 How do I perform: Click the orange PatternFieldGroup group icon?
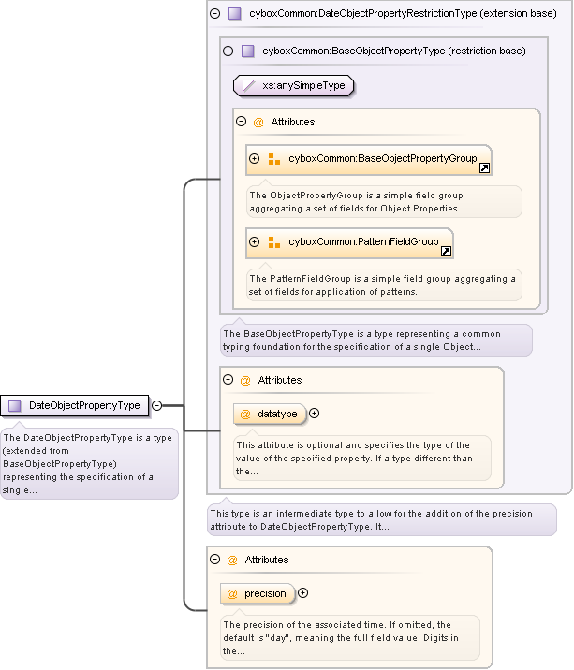click(273, 241)
